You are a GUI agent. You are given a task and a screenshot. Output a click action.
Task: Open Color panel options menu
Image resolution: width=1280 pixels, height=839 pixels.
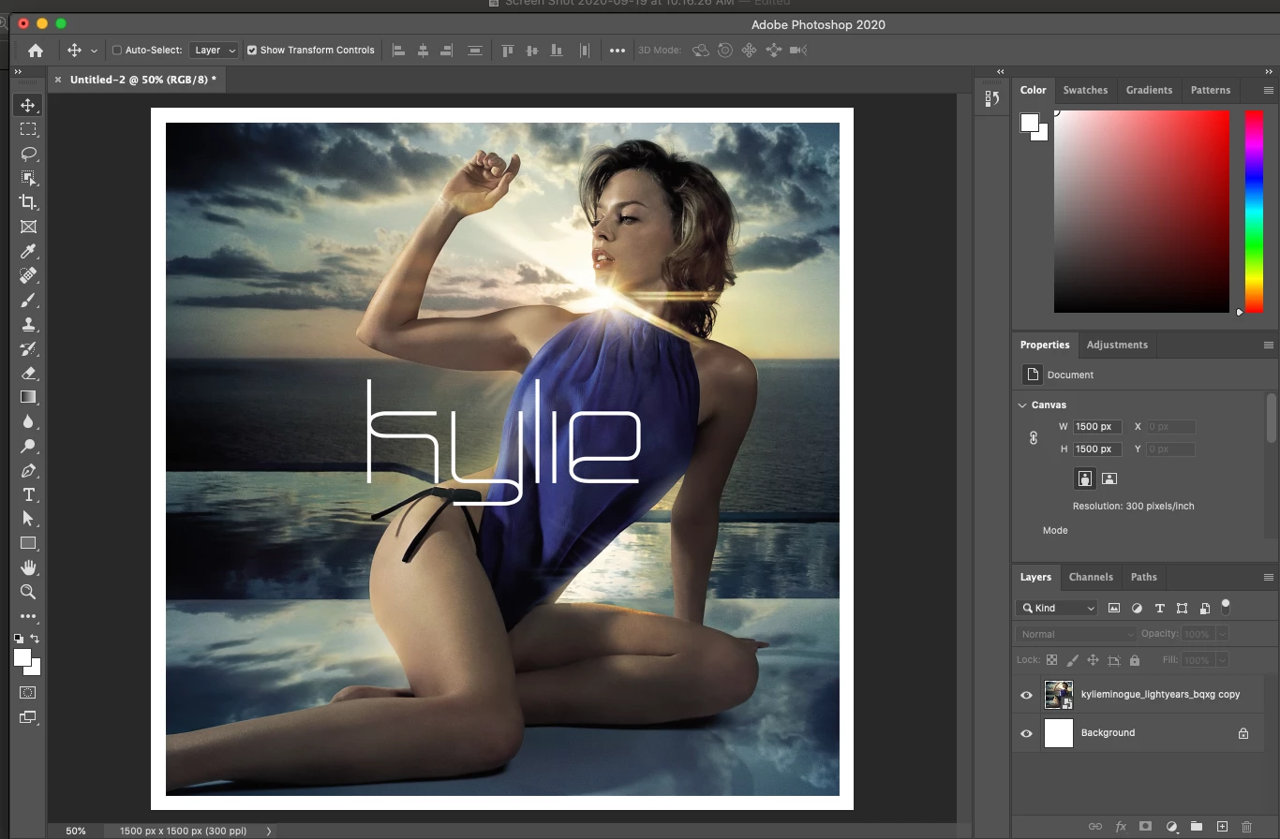coord(1268,91)
